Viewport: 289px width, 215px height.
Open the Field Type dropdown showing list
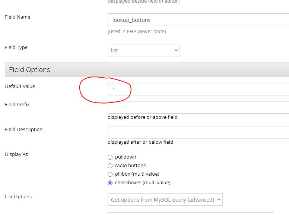pos(143,50)
